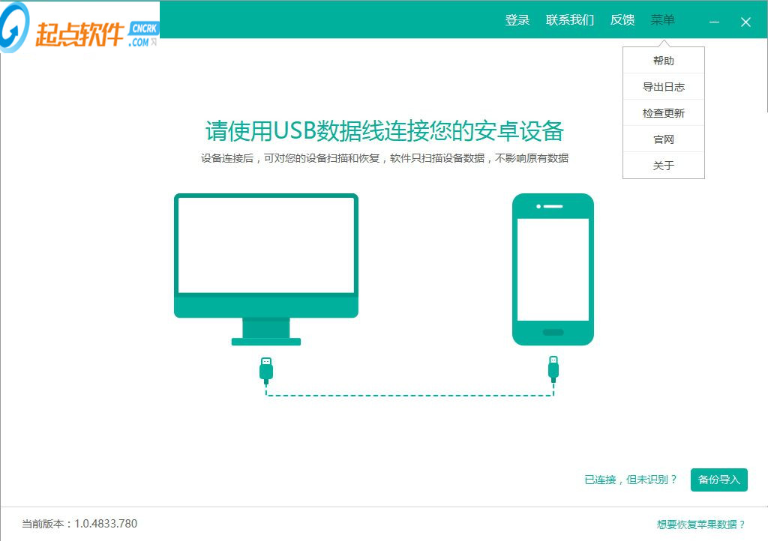The height and width of the screenshot is (541, 768).
Task: Click USB plug under the monitor
Action: 266,370
